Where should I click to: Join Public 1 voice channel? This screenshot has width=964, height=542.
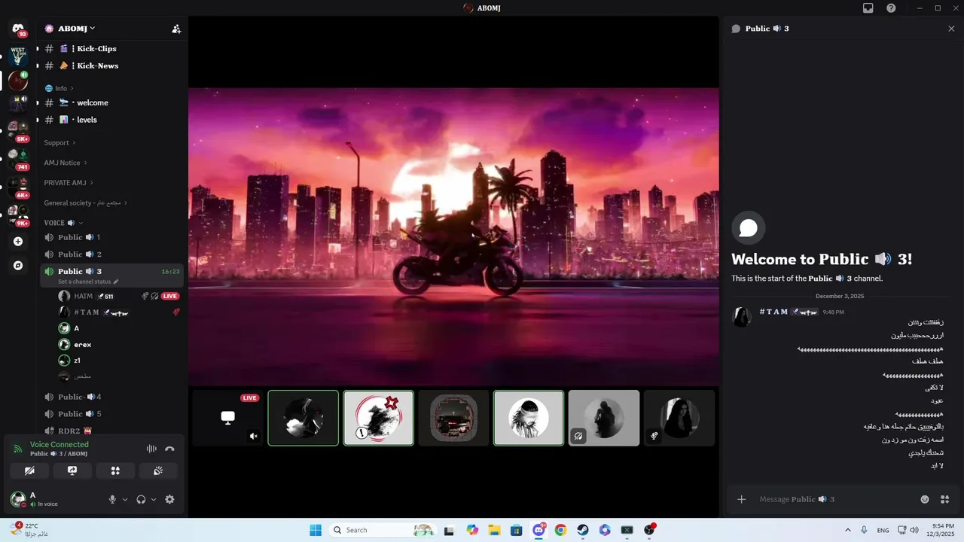(x=111, y=237)
